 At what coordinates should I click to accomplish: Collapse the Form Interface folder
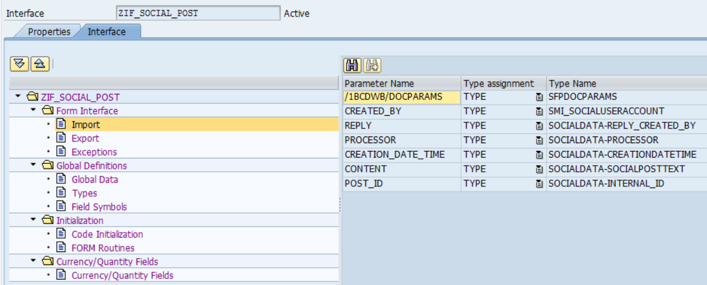34,110
